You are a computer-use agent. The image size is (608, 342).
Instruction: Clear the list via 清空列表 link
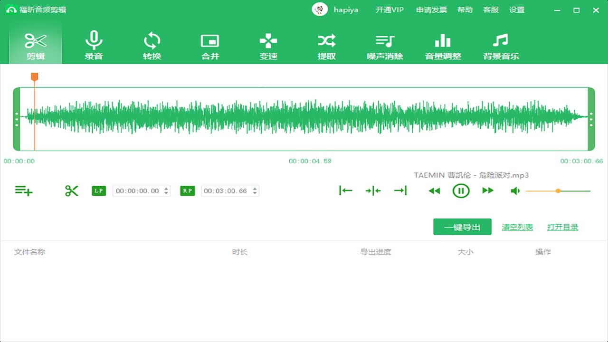point(517,227)
